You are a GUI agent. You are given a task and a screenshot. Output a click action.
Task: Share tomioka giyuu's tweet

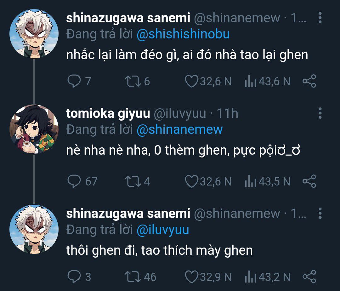[x=309, y=181]
